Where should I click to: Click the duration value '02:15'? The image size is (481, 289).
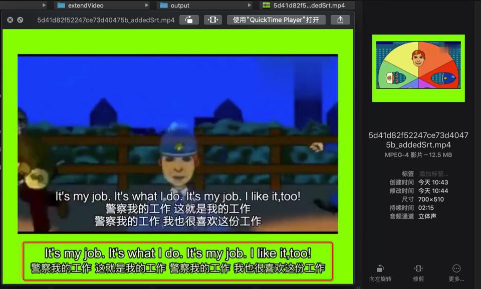426,208
